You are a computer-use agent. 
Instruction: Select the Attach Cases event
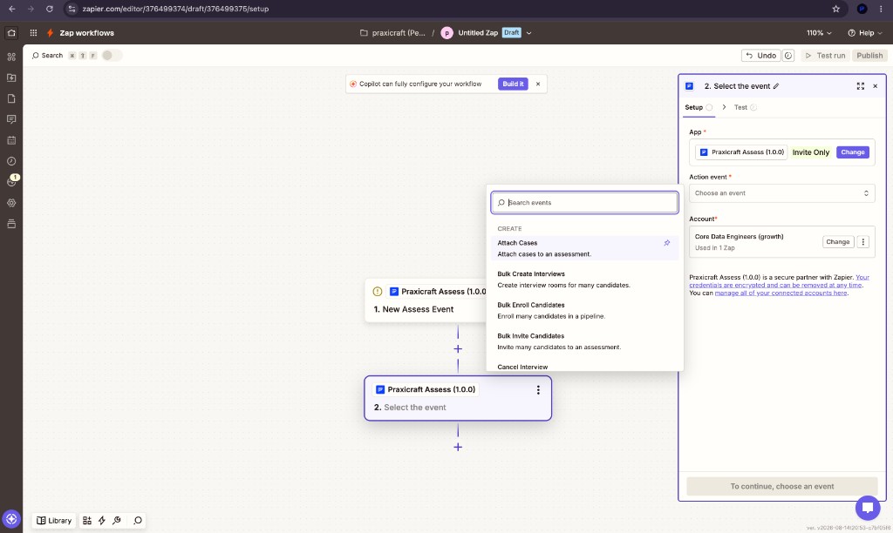(x=584, y=248)
